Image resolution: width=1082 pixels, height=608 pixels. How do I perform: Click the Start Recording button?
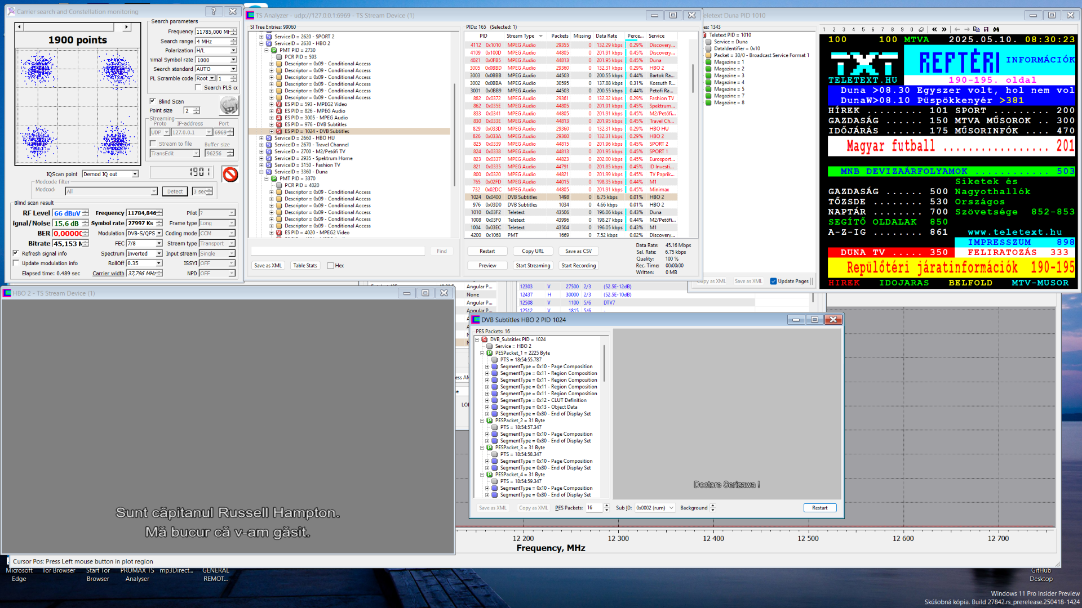click(x=578, y=266)
